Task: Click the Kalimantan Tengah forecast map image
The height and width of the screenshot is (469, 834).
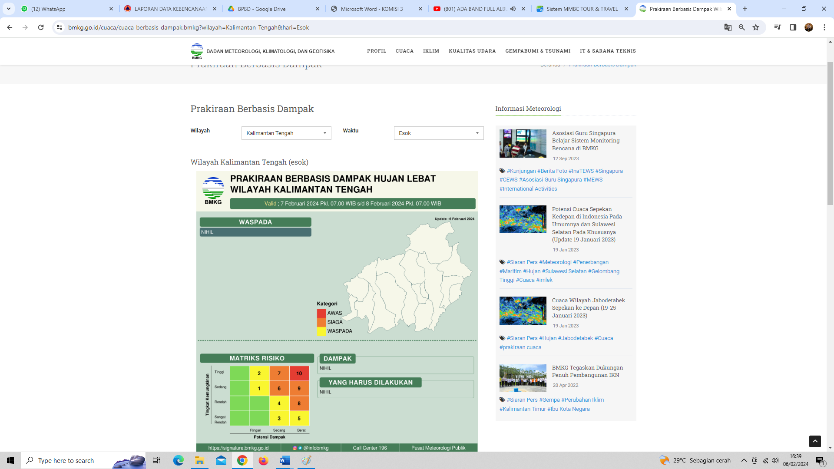Action: [x=337, y=311]
